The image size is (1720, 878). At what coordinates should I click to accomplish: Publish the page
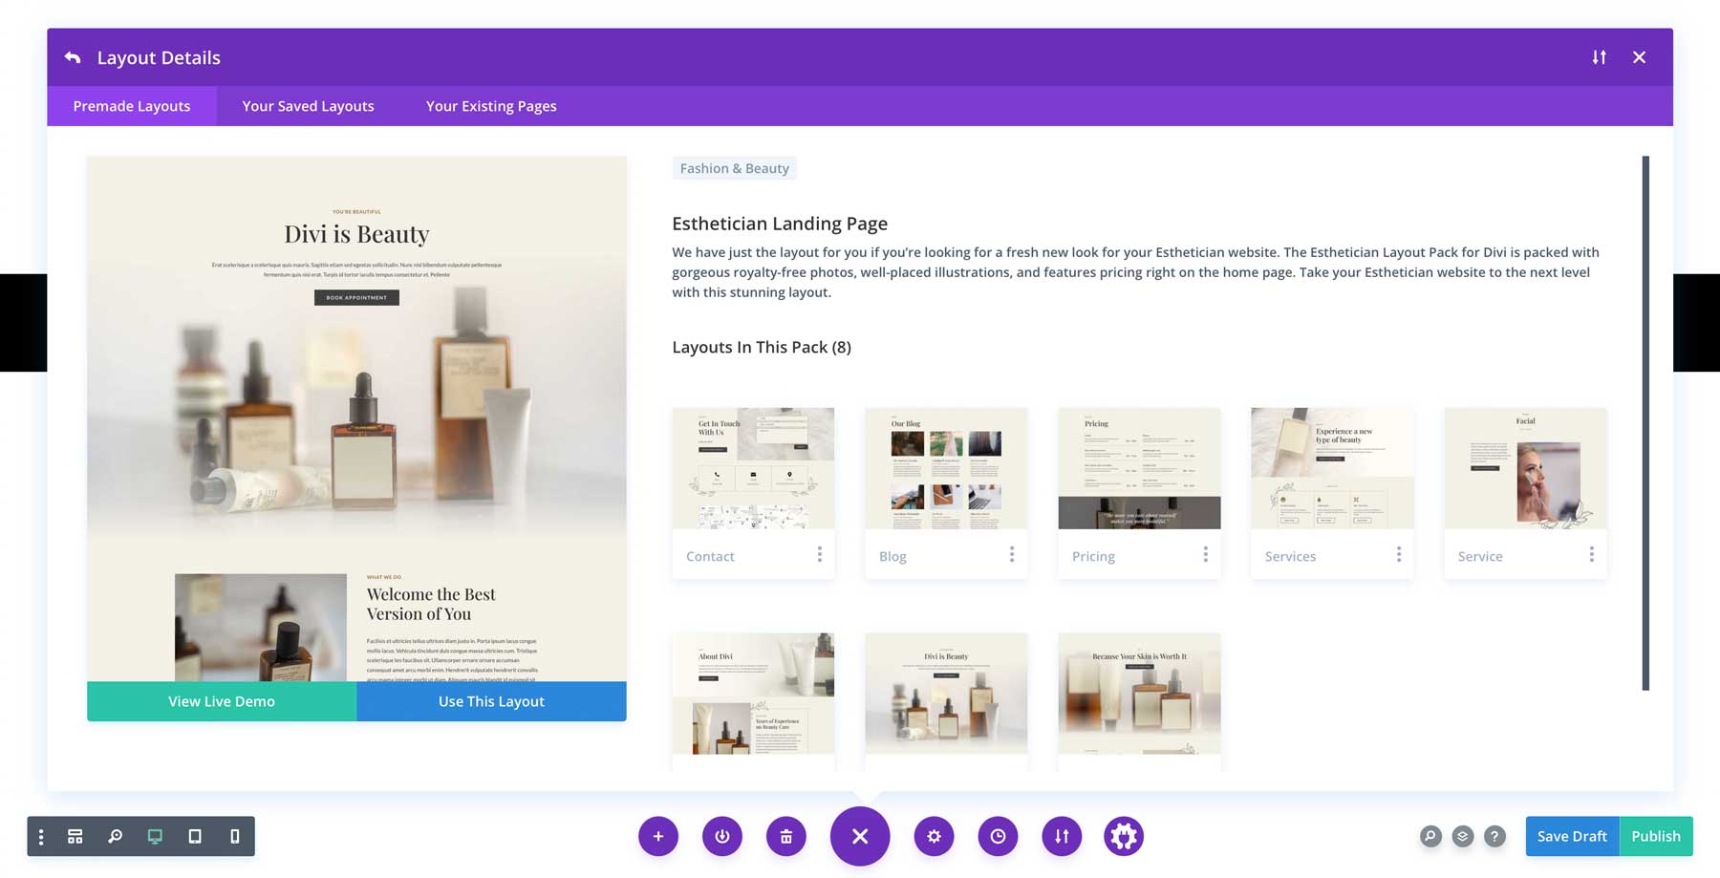(1656, 836)
